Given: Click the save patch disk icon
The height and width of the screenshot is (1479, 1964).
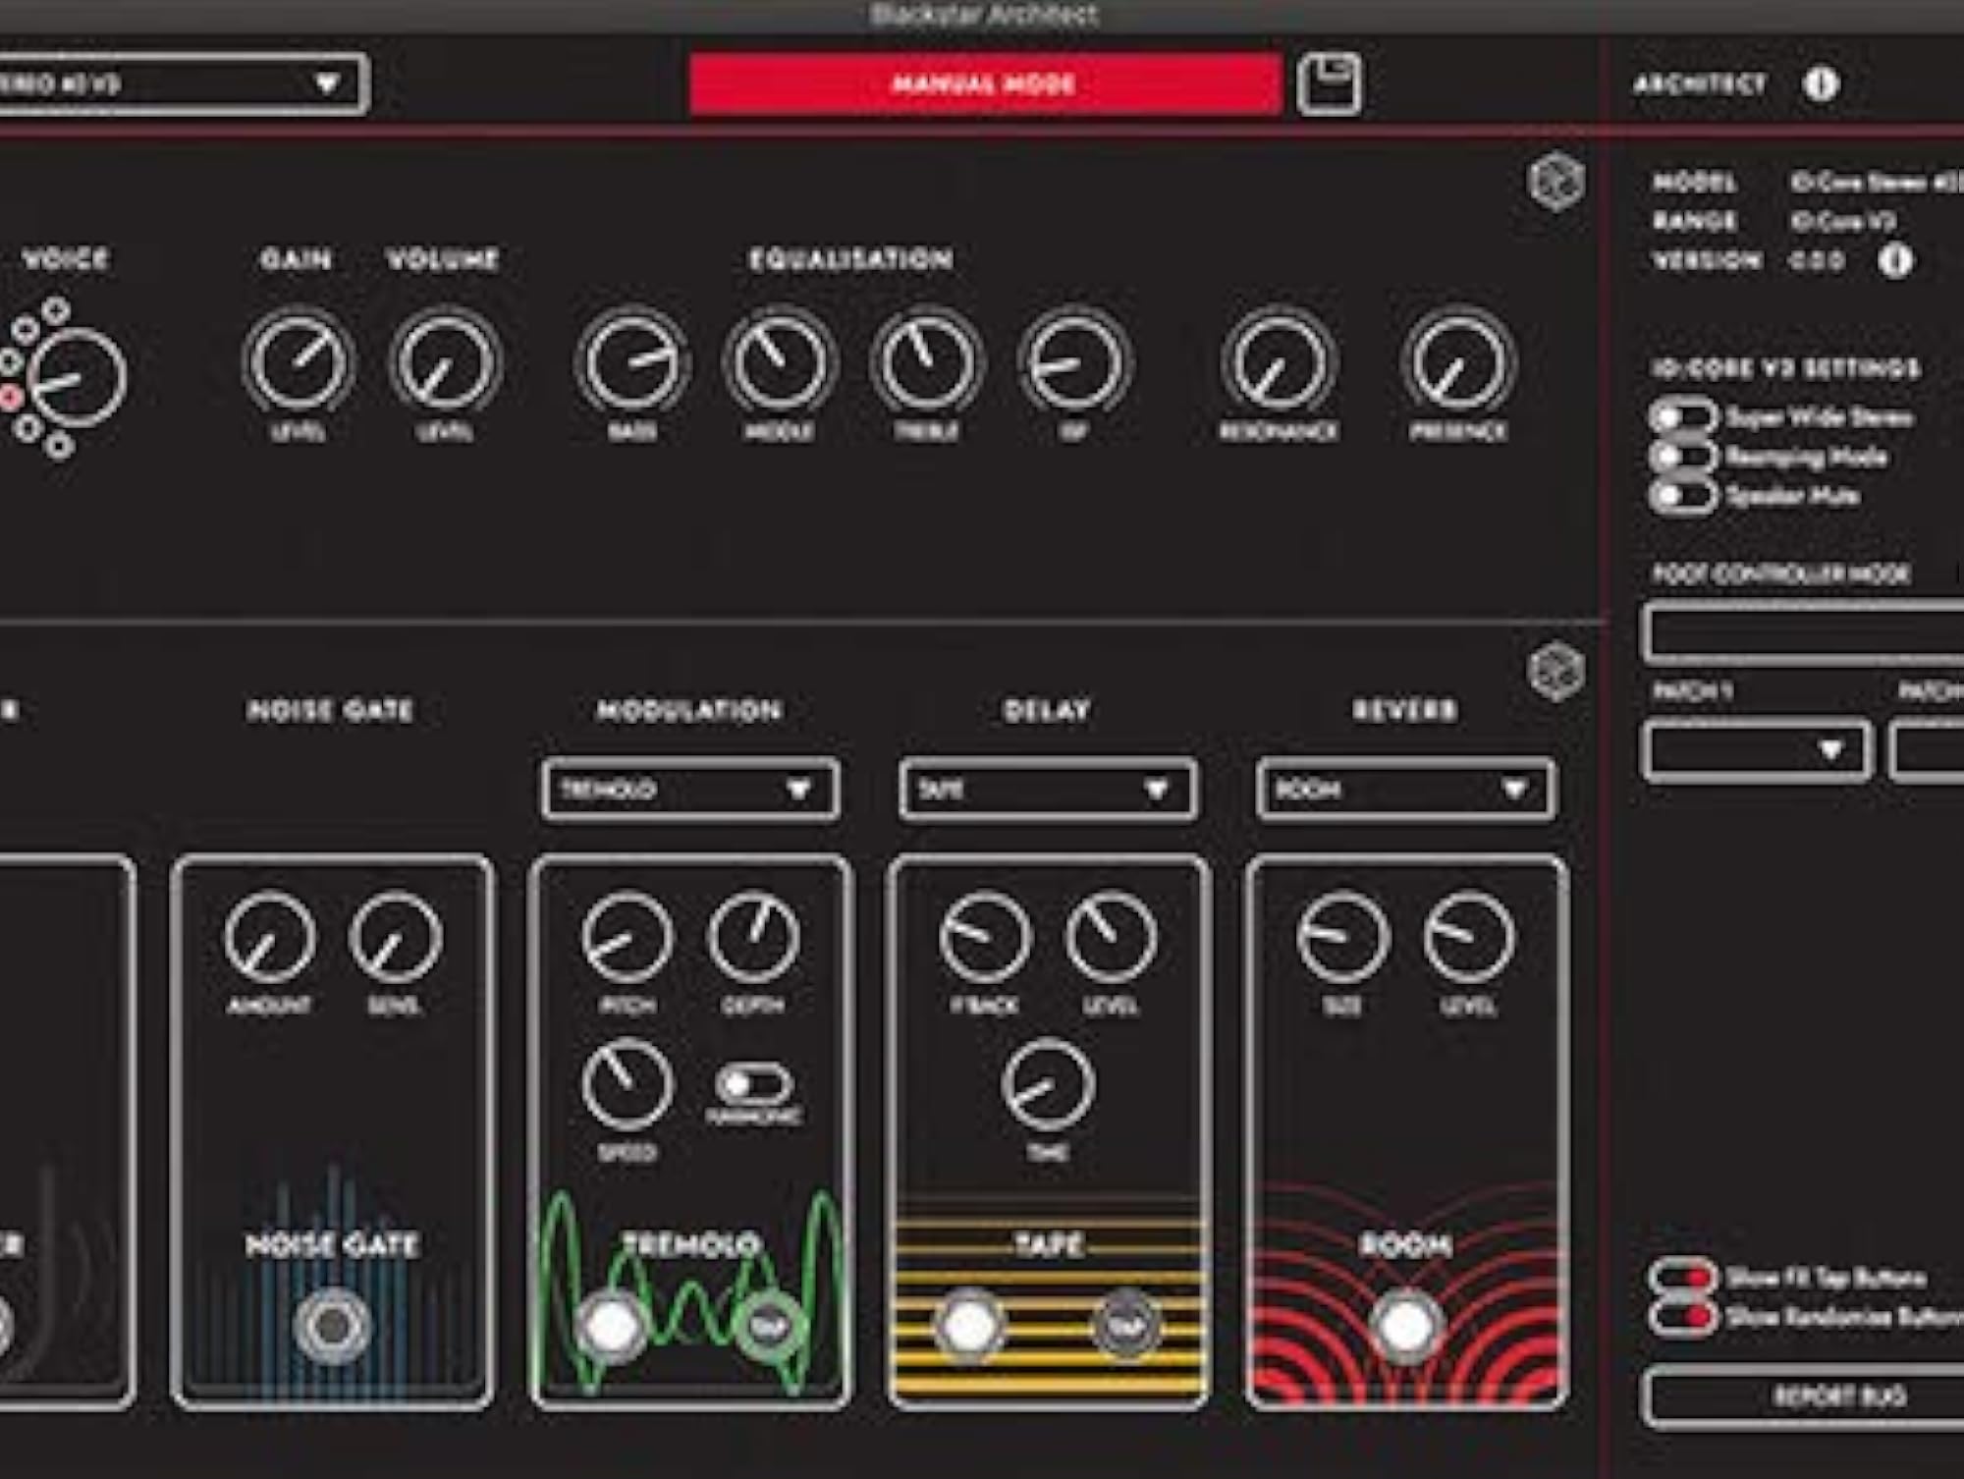Looking at the screenshot, I should [1329, 84].
